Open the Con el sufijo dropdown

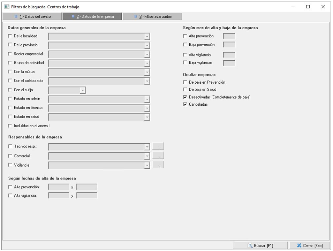(x=83, y=90)
